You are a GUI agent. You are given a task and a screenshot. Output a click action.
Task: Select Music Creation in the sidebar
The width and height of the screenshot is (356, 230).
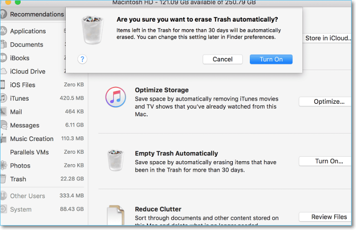(x=32, y=139)
